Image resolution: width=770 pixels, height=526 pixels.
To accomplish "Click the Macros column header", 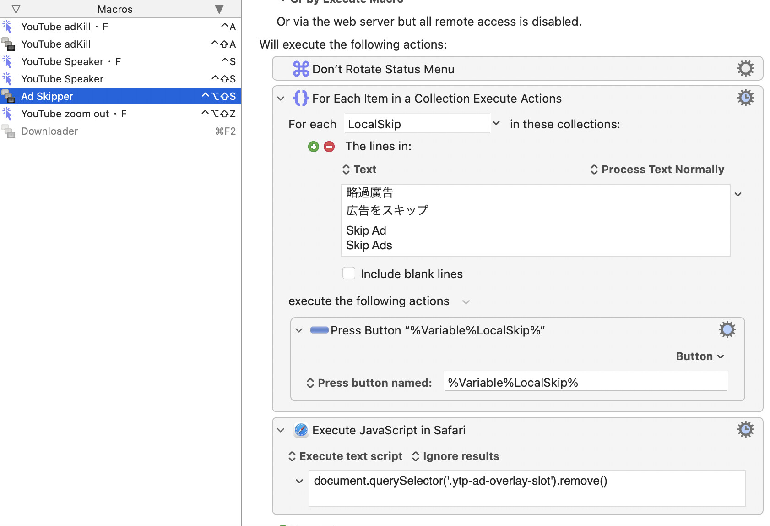I will click(115, 9).
